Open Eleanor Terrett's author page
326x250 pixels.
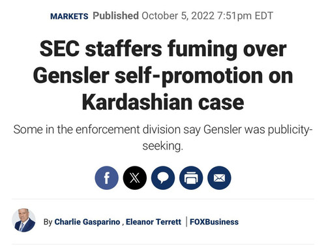coord(153,222)
